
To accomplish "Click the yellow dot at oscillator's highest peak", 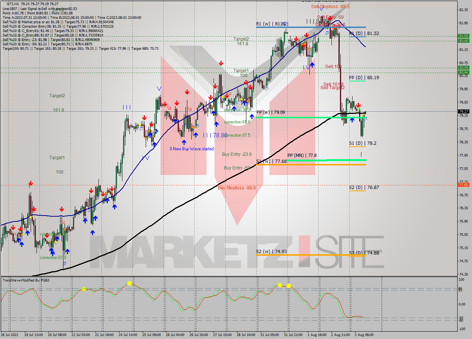I will (129, 283).
